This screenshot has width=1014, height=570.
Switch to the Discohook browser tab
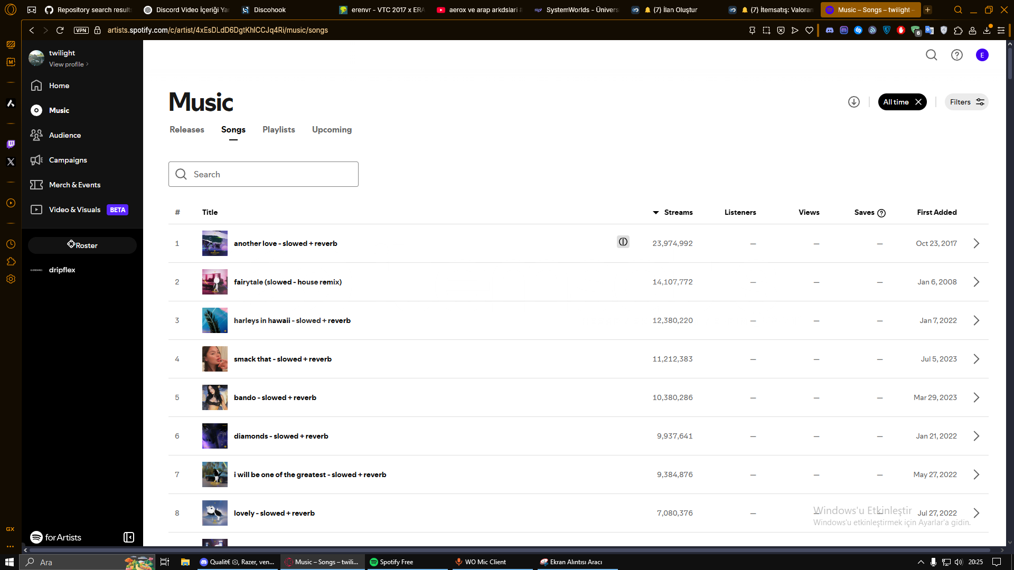269,9
